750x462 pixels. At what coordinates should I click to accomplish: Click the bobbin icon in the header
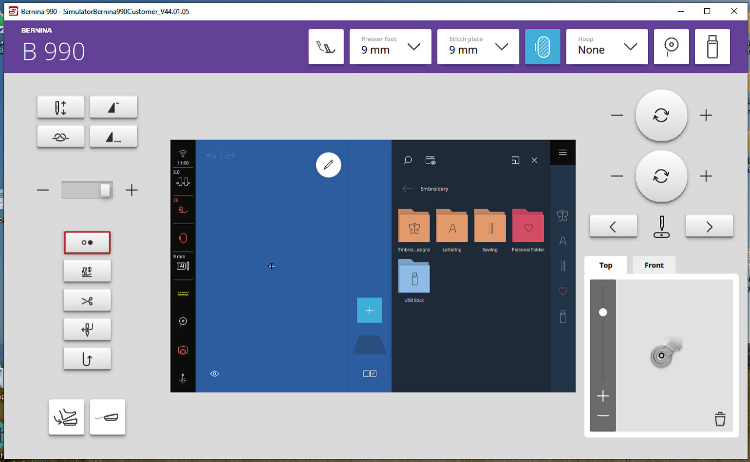click(x=671, y=47)
